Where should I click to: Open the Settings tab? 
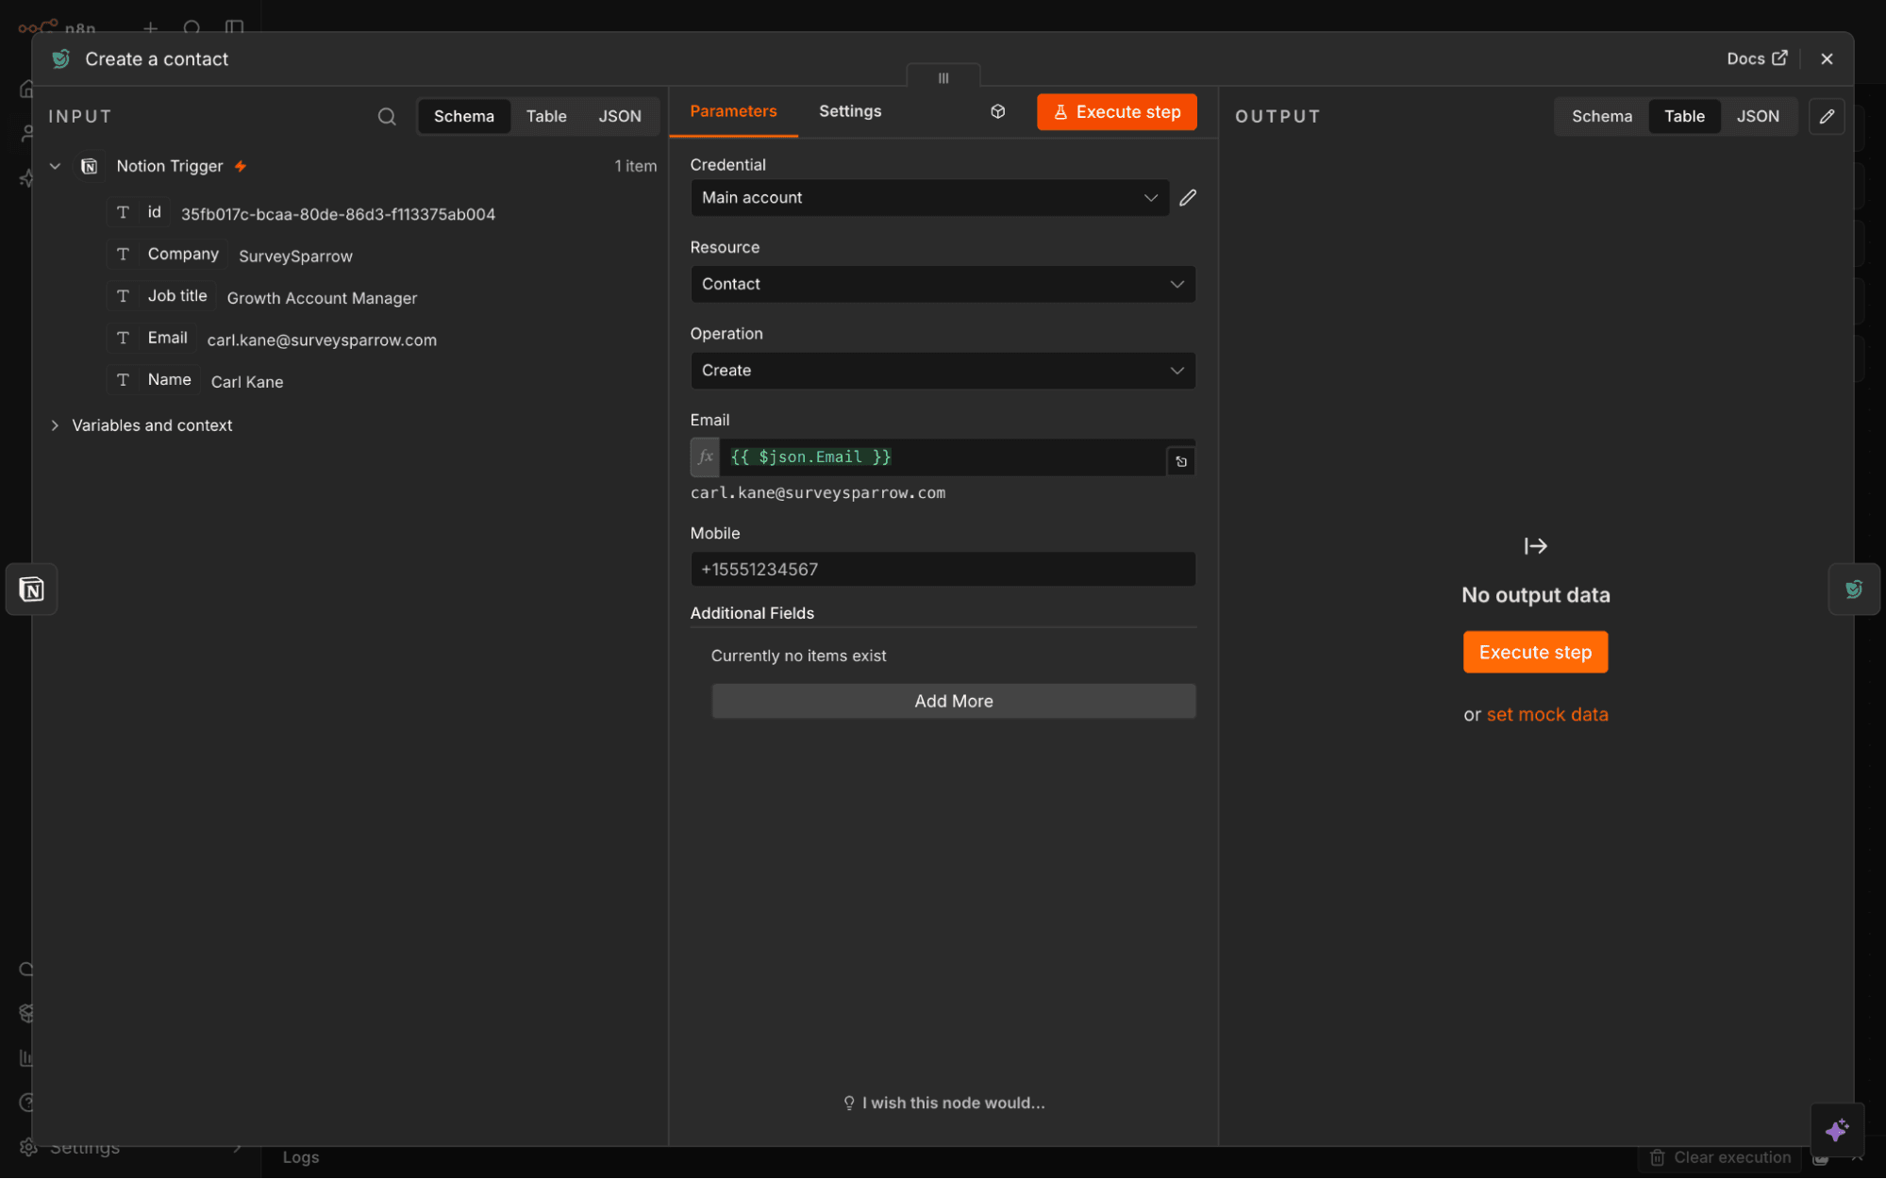click(x=850, y=111)
